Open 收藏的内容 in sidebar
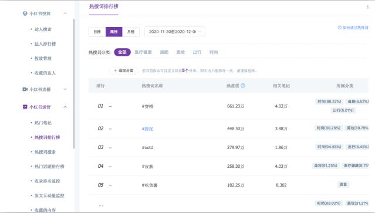This screenshot has height=213, width=375. click(x=45, y=210)
